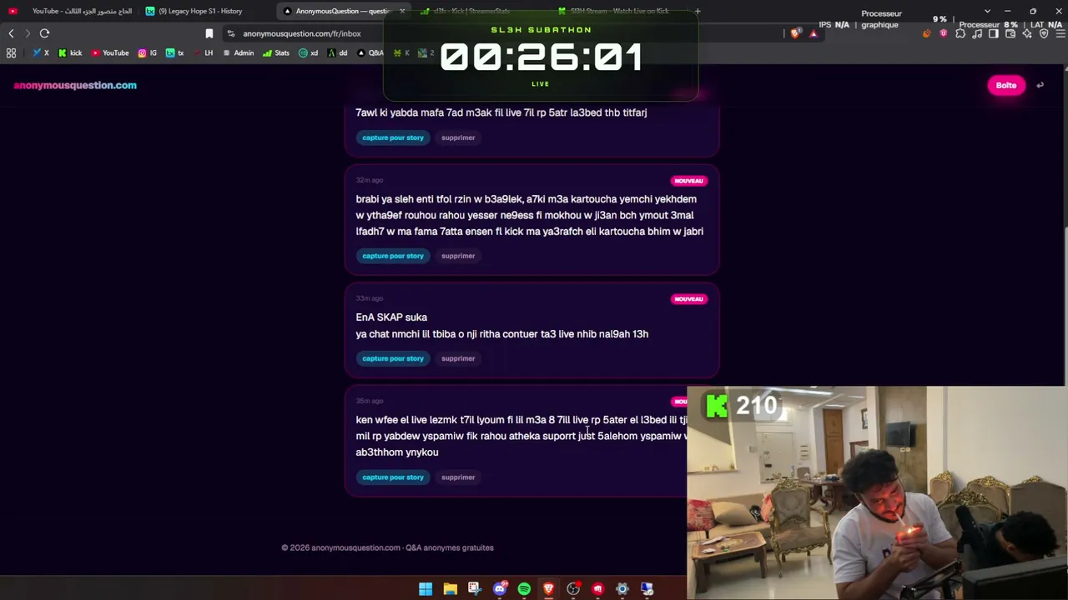Click the NOUVEAU badge on the brabi ya sleh message
The image size is (1068, 600).
coord(688,181)
